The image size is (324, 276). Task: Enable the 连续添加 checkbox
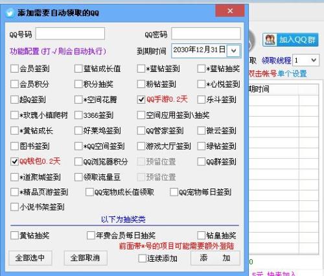coord(142,259)
